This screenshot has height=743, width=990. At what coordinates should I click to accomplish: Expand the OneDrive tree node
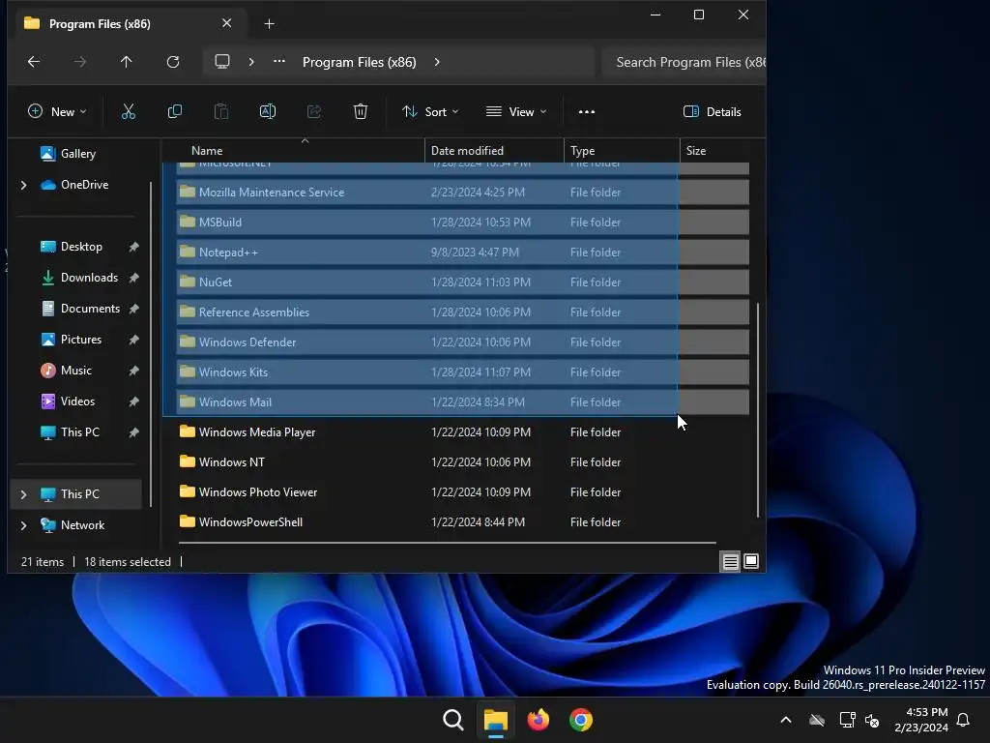coord(24,185)
